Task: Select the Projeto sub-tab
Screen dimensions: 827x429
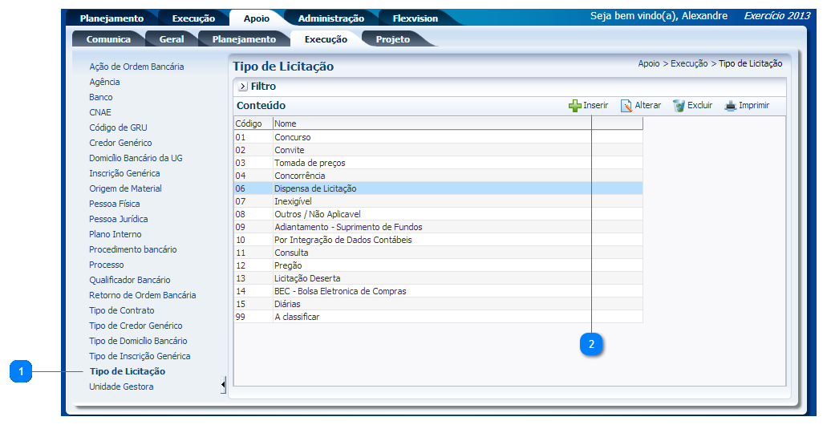Action: pos(392,39)
